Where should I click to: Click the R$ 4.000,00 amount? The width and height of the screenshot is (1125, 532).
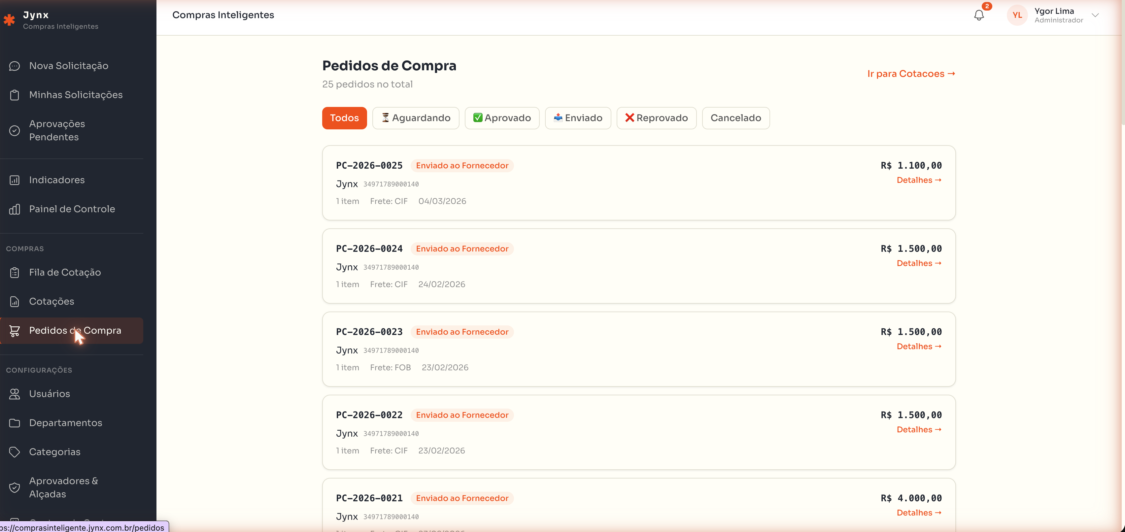click(x=911, y=498)
